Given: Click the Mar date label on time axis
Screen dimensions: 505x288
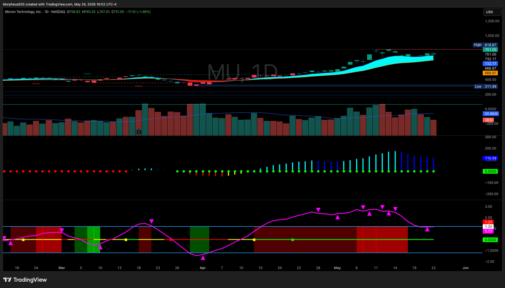Looking at the screenshot, I should [61, 268].
